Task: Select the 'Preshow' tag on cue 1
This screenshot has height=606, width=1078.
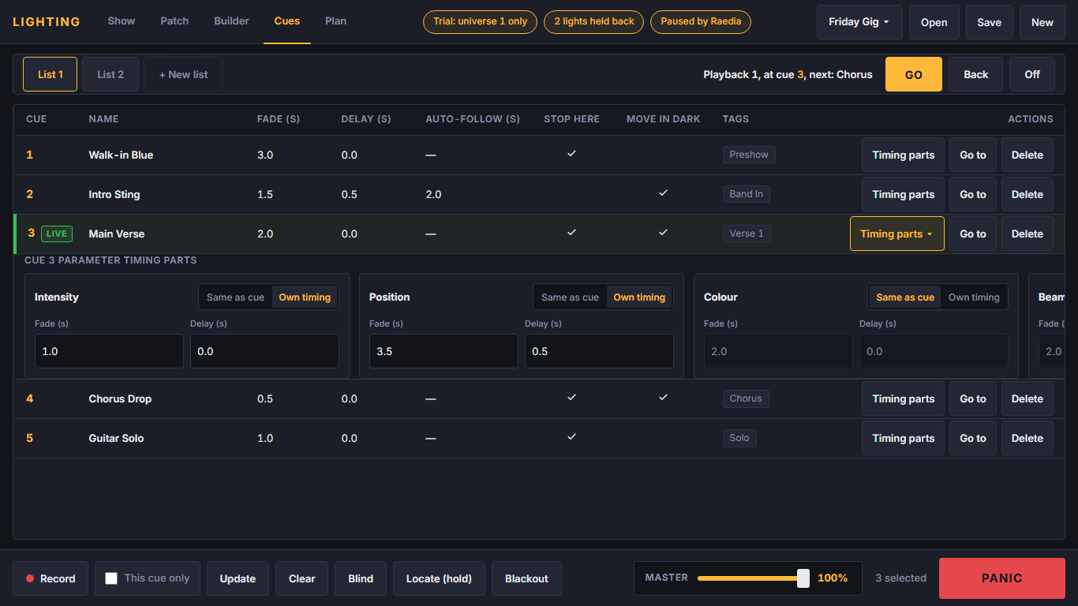Action: (749, 155)
